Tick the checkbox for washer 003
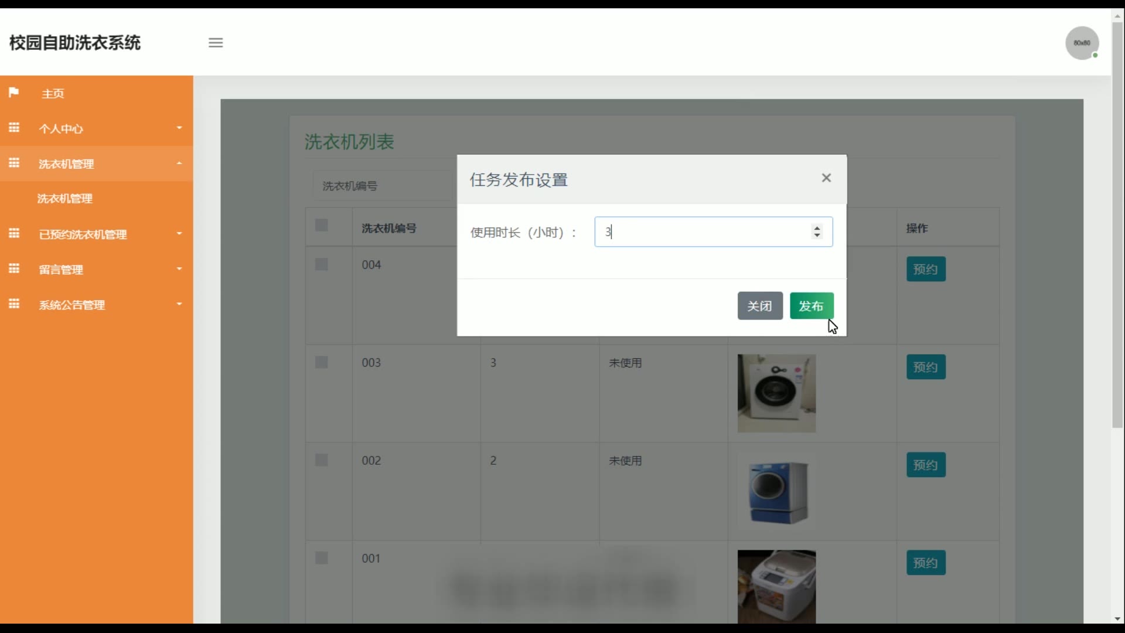The height and width of the screenshot is (633, 1125). click(322, 362)
